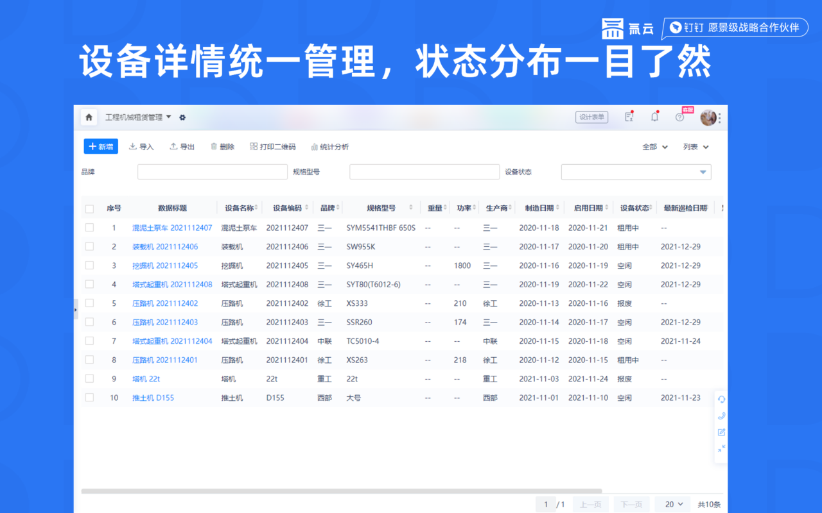Sort by 设备名称 column arrows
The height and width of the screenshot is (513, 822).
click(256, 208)
